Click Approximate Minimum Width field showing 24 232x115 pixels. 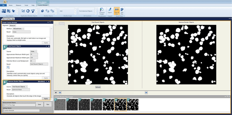tap(34, 54)
